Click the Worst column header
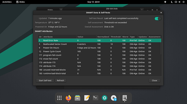This screenshot has width=187, height=104. (x=125, y=37)
